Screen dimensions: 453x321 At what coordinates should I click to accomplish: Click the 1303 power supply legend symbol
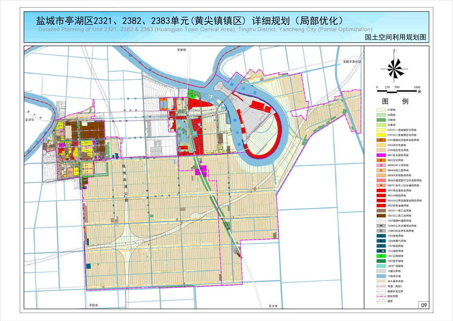[381, 236]
